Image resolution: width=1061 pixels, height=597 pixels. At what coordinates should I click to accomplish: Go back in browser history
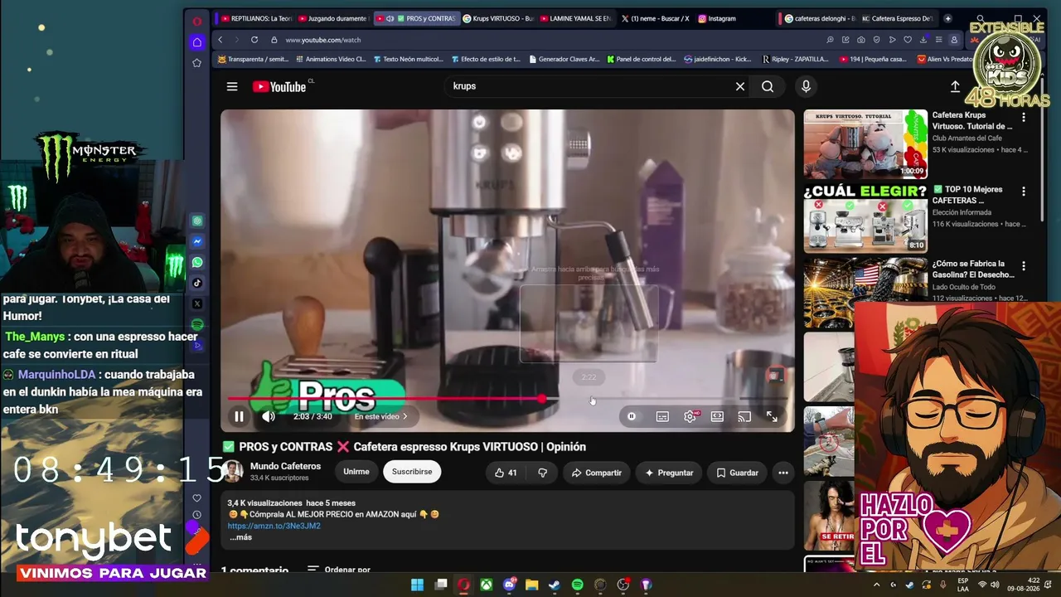click(220, 40)
